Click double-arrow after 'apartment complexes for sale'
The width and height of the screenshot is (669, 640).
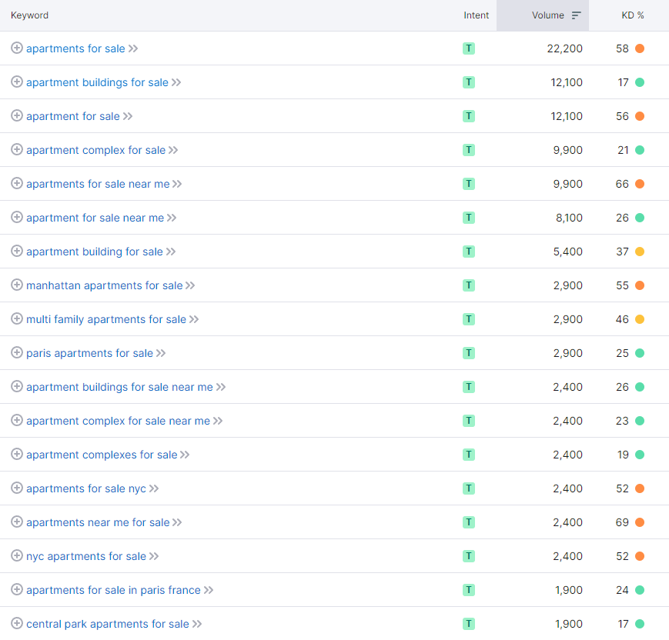[185, 455]
